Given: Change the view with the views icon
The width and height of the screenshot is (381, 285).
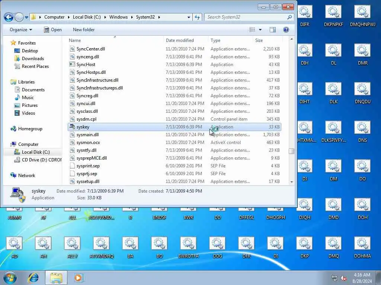Looking at the screenshot, I should pyautogui.click(x=252, y=30).
